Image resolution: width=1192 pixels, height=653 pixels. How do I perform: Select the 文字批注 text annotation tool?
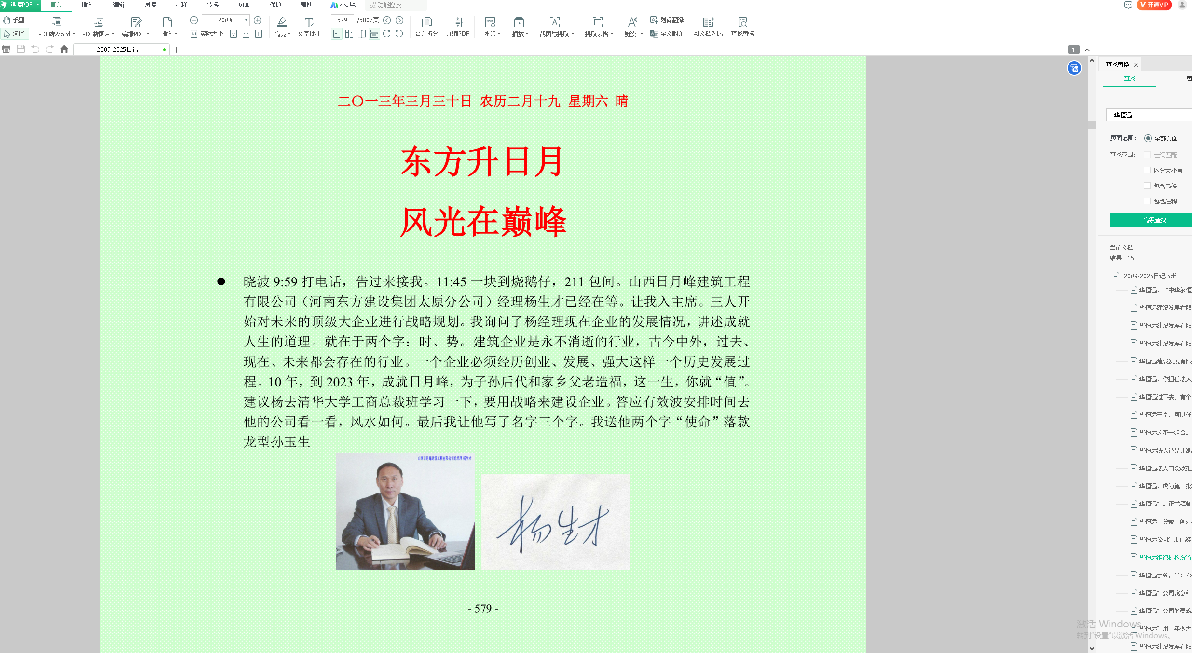309,22
